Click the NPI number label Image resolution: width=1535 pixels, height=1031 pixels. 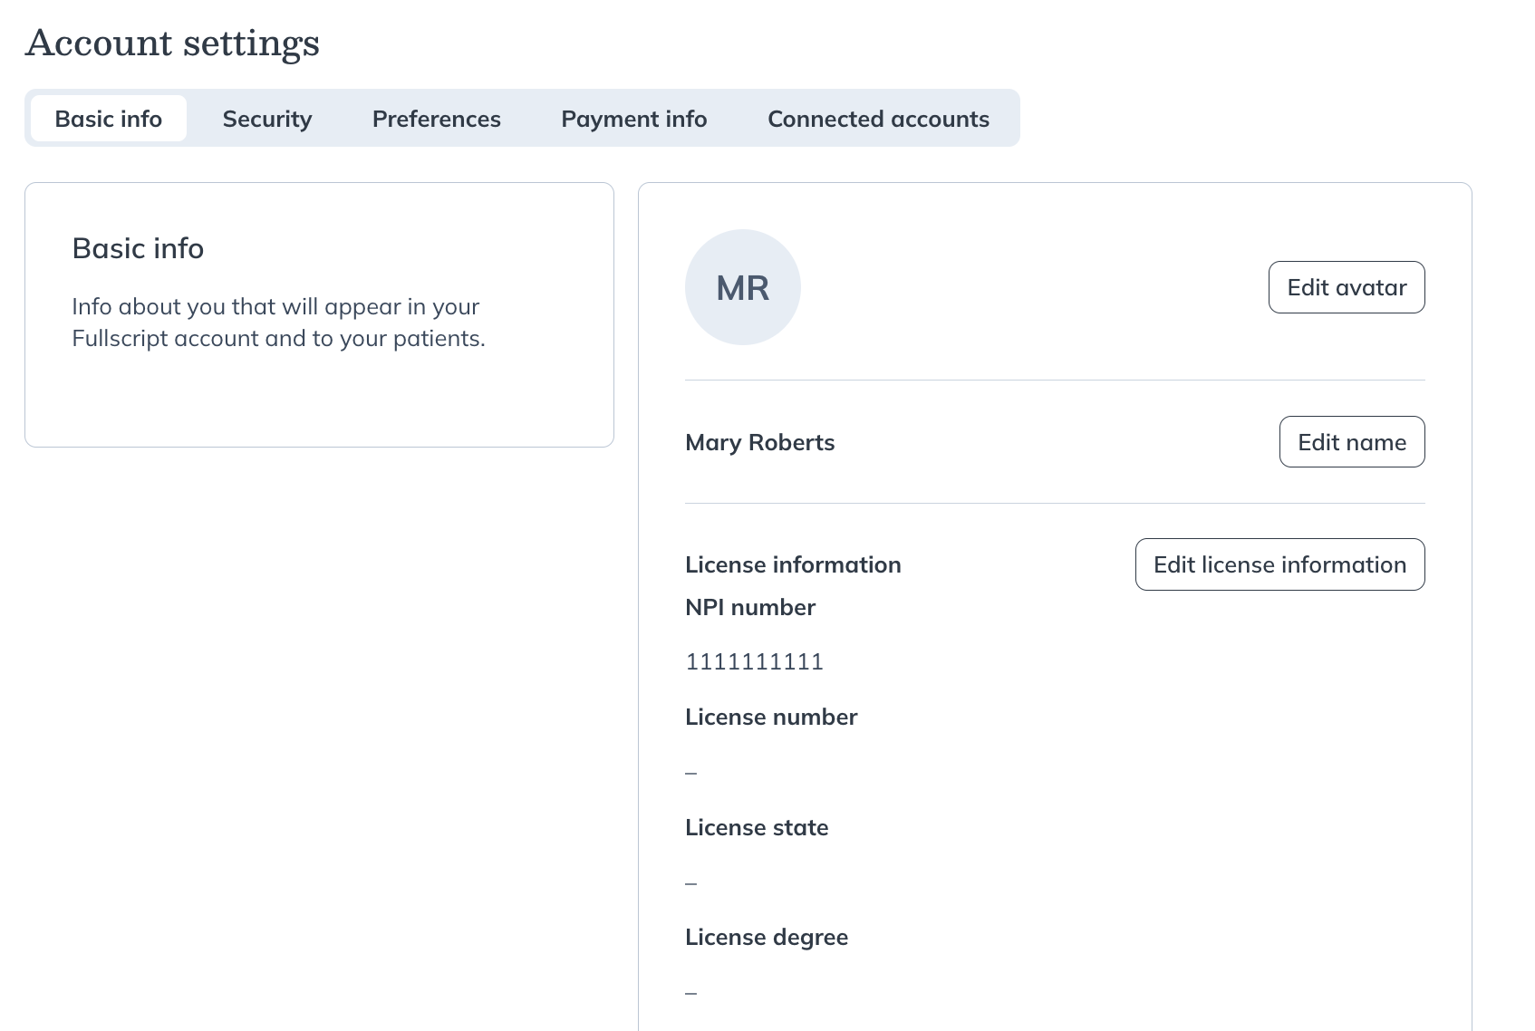[x=751, y=607]
